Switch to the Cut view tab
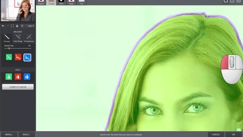 click(x=82, y=2)
